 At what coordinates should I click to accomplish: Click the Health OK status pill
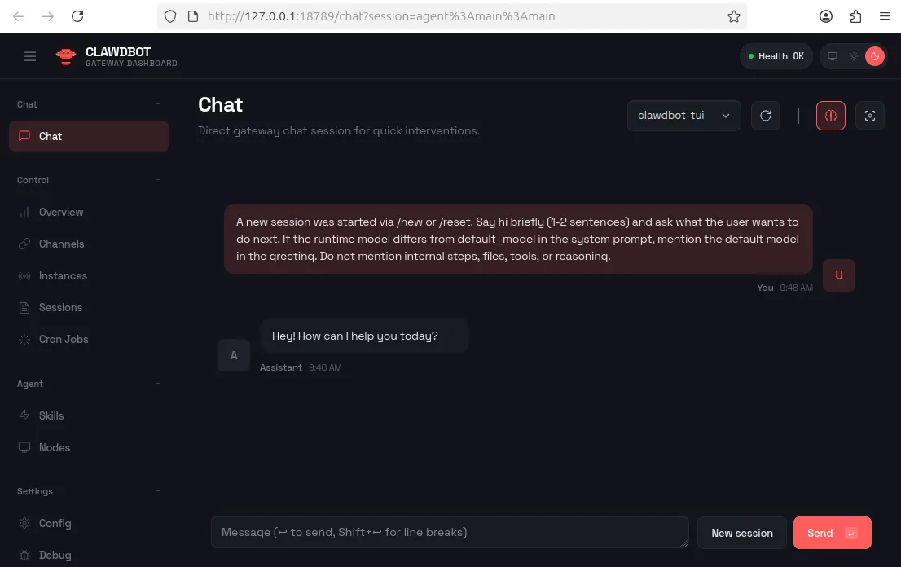tap(776, 56)
